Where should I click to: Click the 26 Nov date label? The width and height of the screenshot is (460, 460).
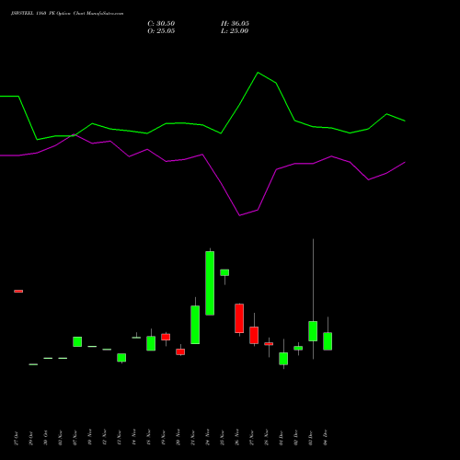[237, 438]
